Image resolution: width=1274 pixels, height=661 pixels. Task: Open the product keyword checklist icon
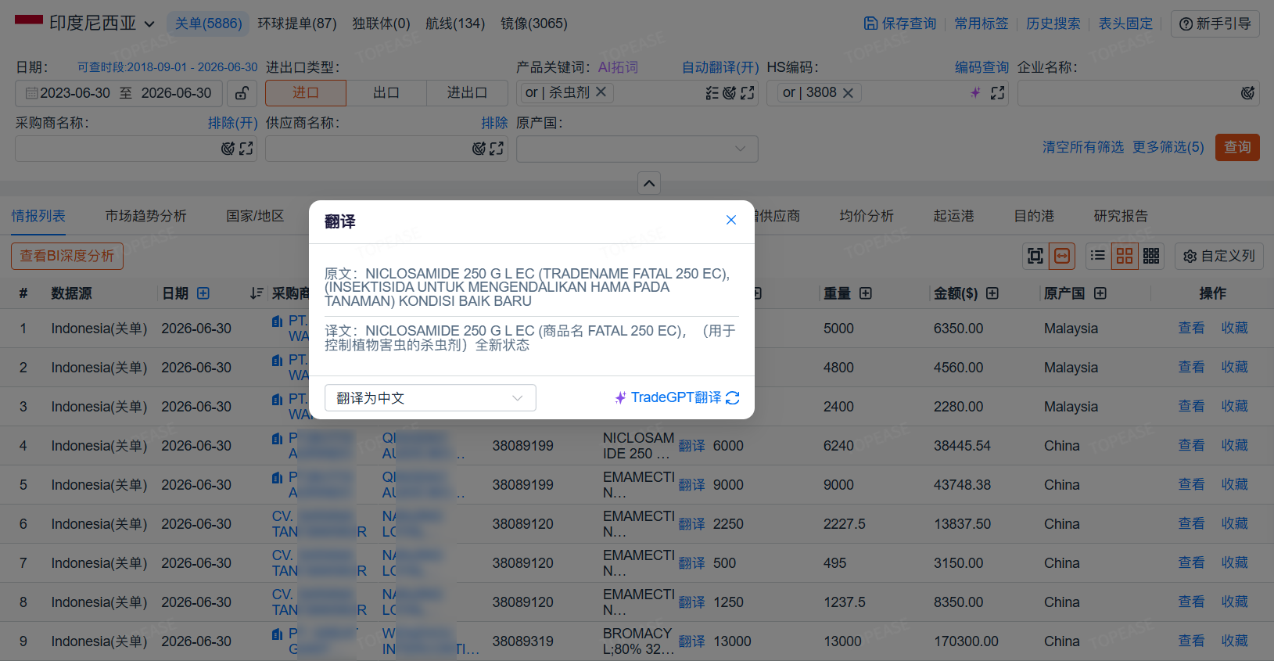click(x=712, y=93)
